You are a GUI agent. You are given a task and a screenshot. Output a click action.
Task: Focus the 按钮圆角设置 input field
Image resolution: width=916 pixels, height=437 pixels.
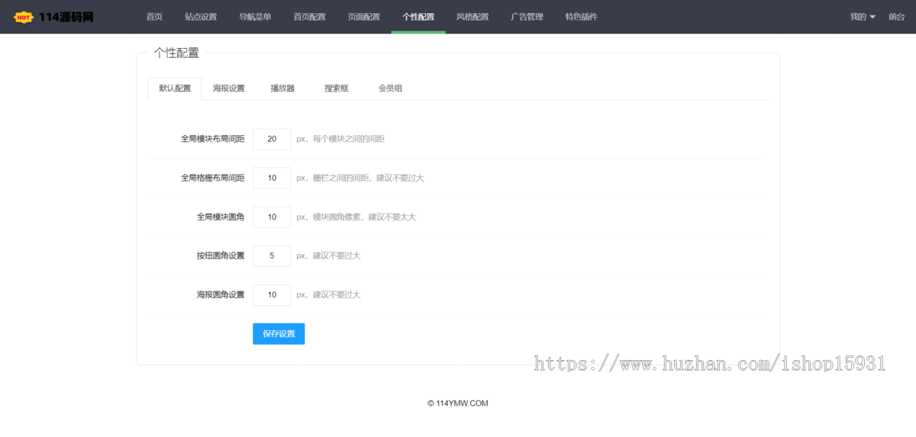point(272,255)
